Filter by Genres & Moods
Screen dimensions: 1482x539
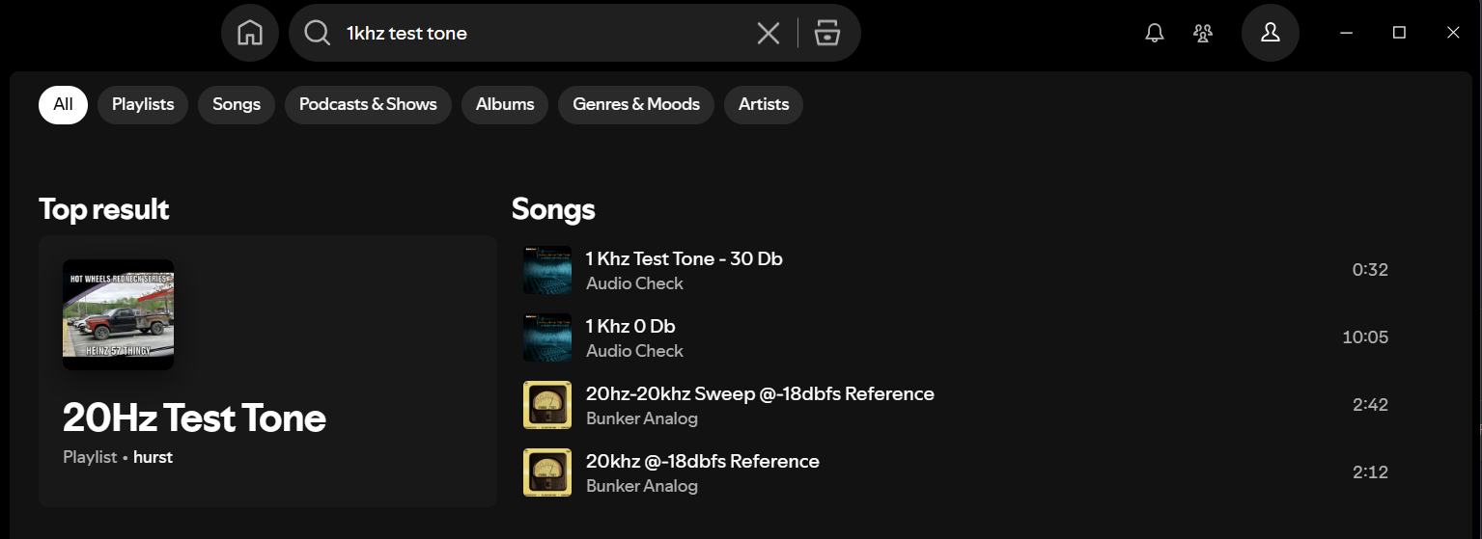click(636, 104)
